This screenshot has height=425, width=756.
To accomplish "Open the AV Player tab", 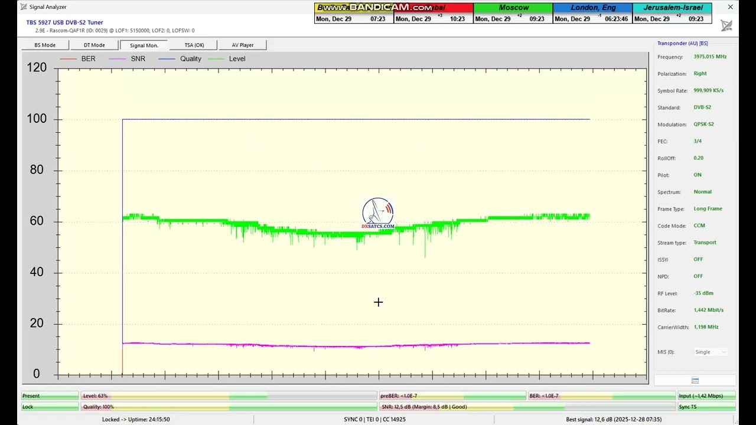I will (x=243, y=45).
